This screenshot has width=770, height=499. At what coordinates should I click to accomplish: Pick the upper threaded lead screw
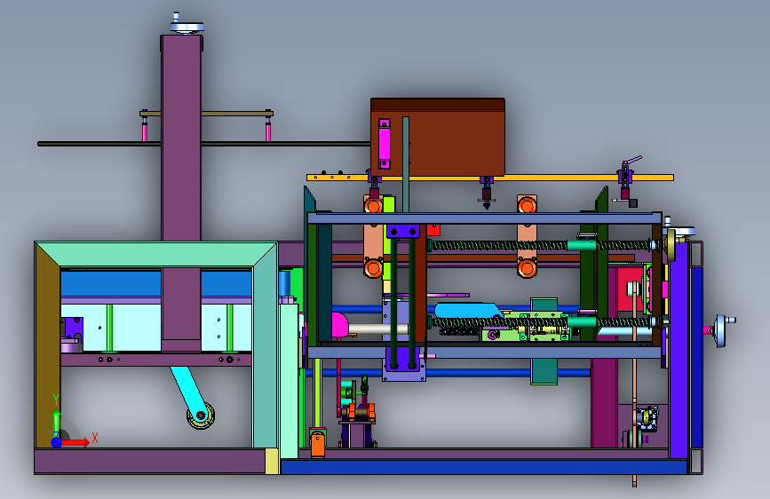point(540,244)
